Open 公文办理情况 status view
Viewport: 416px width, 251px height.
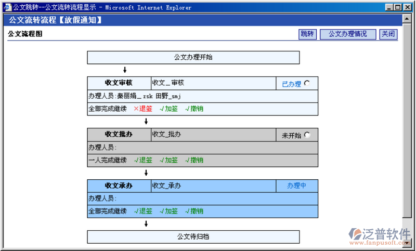[347, 34]
